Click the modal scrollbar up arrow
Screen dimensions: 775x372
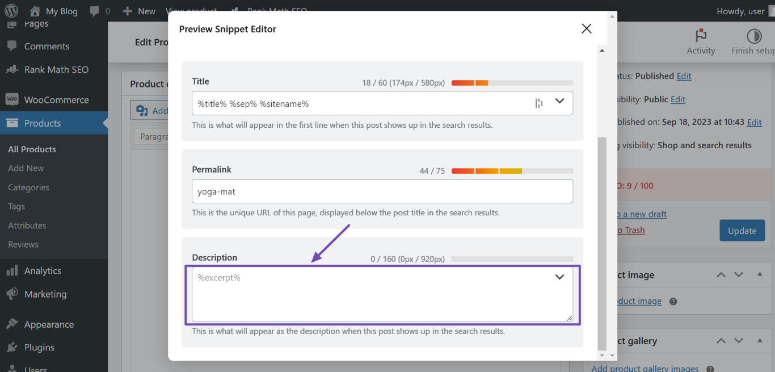tap(602, 51)
